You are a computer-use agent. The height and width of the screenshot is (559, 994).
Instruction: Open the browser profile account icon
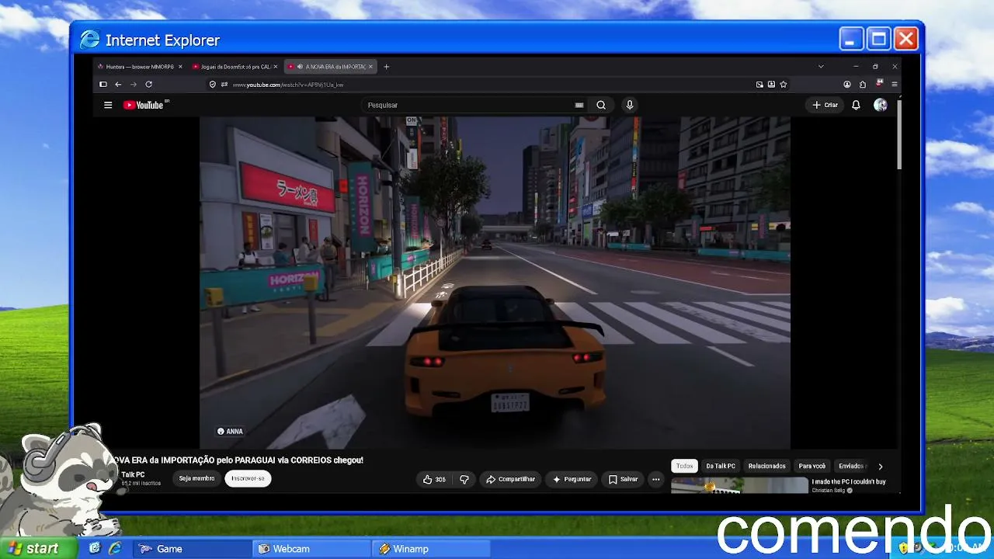847,85
